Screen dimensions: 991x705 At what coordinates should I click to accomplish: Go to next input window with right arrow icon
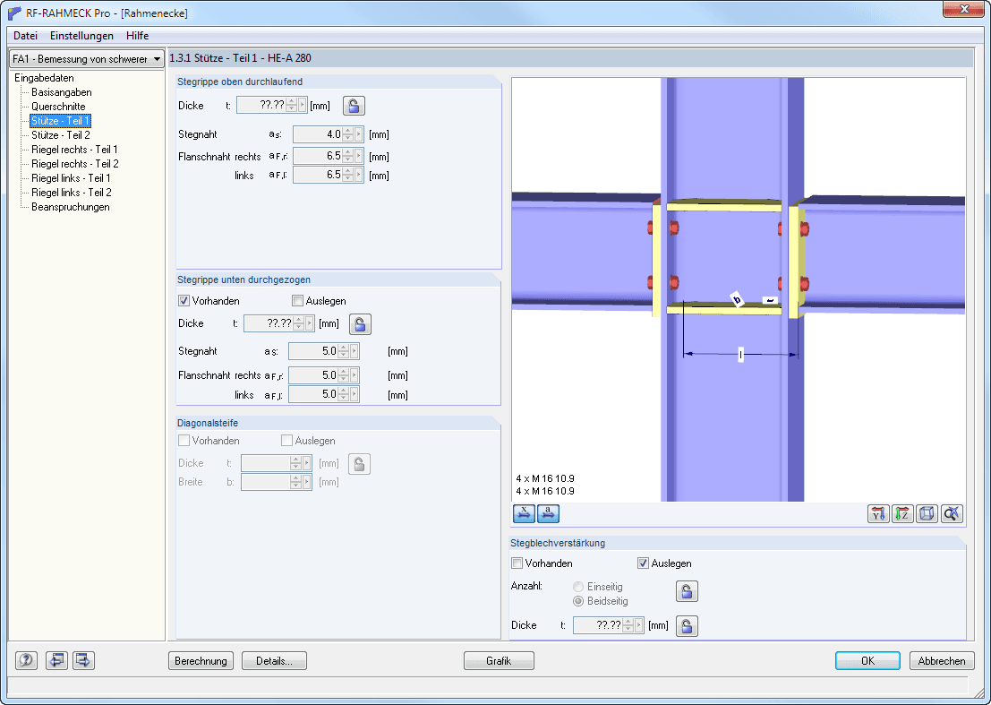(83, 661)
